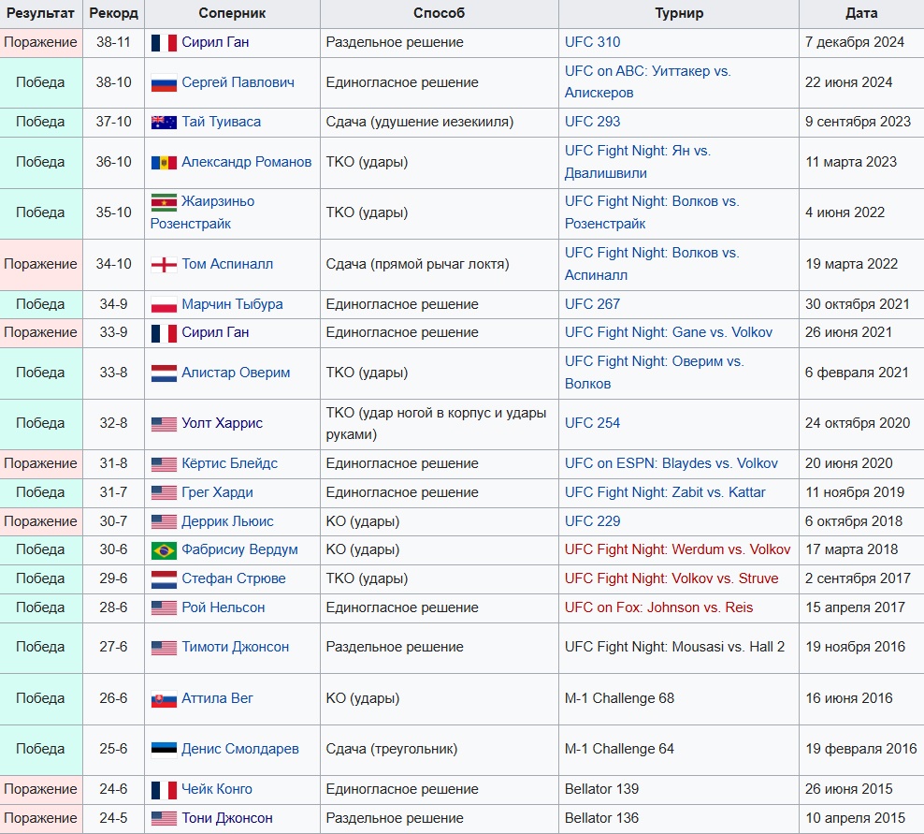
Task: Open the red UFC Fight Night: Volkov vs. Struve link
Action: 671,578
